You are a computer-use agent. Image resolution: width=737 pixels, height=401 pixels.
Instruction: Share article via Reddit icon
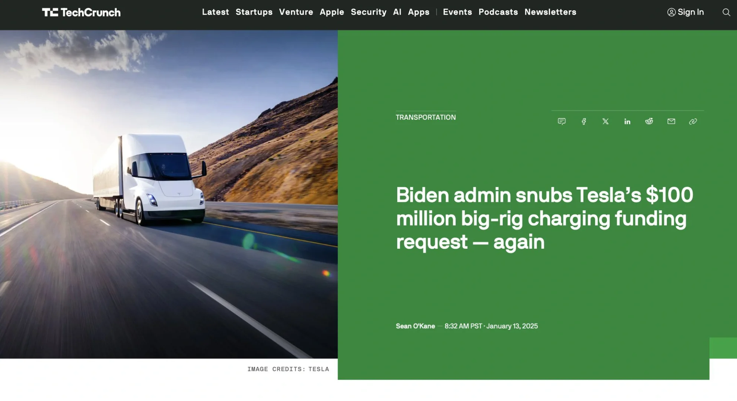click(x=650, y=121)
